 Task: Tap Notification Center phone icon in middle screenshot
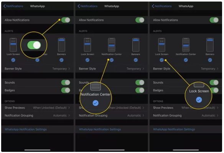pyautogui.click(x=112, y=45)
